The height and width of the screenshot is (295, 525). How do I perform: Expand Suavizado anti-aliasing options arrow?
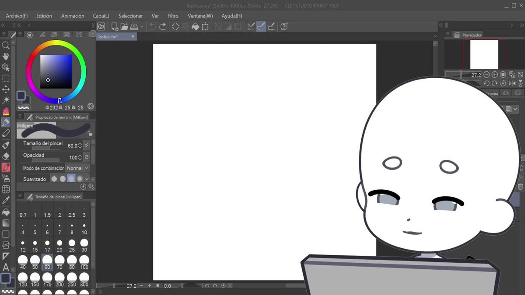(87, 179)
